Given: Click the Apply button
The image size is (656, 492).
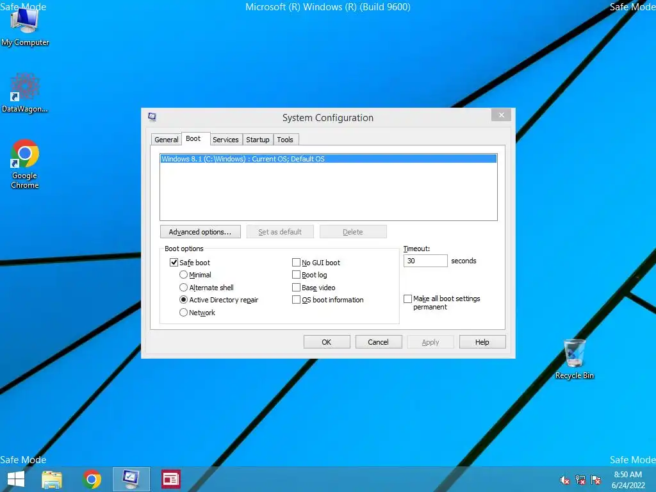Looking at the screenshot, I should tap(430, 342).
